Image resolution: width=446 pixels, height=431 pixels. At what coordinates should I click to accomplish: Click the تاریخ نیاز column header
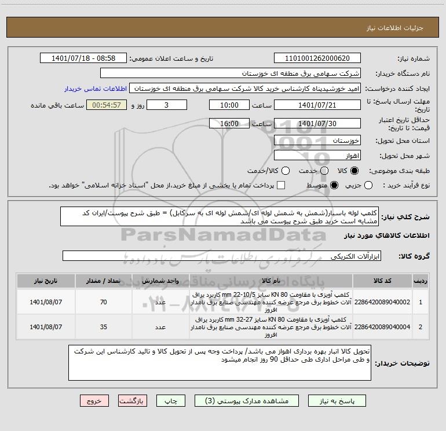[46, 281]
